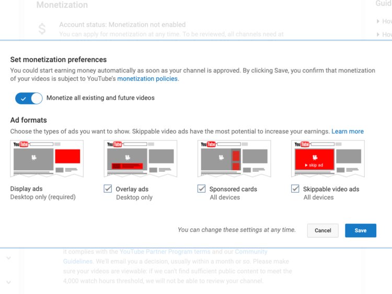Expand the second guide arrow on right
This screenshot has width=392, height=294.
tap(378, 34)
